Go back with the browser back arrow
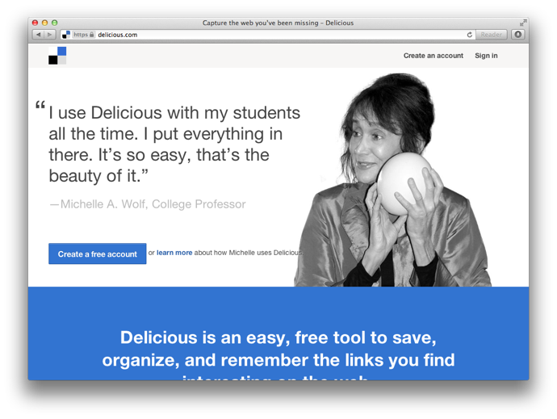The width and height of the screenshot is (557, 419). pyautogui.click(x=39, y=35)
